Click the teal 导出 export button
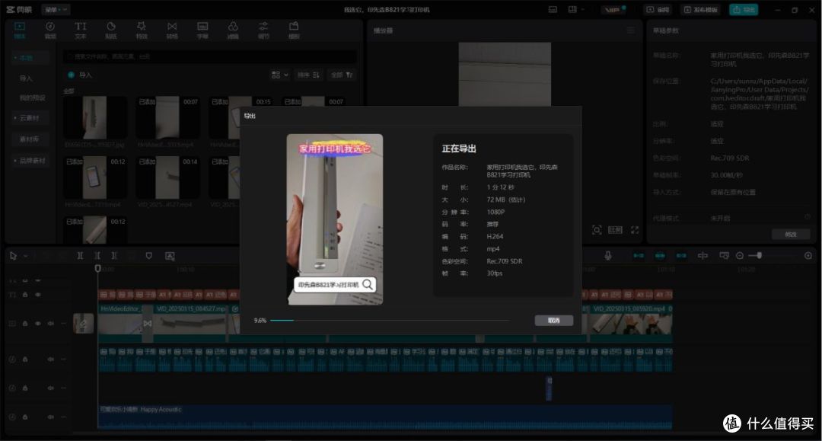This screenshot has height=441, width=822. (x=744, y=9)
